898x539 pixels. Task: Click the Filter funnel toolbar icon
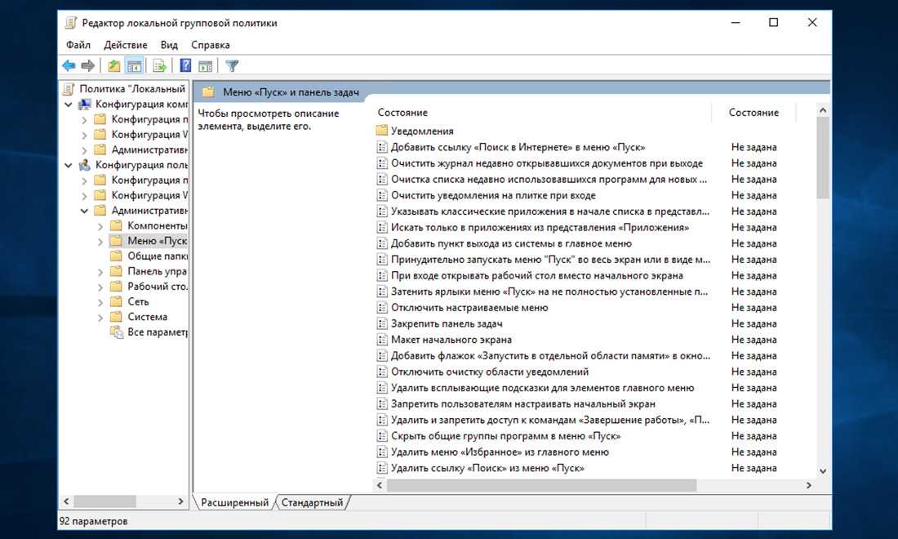tap(232, 66)
